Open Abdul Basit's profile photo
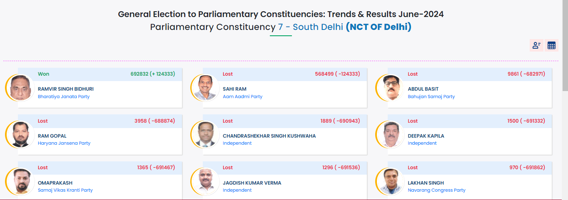This screenshot has height=200, width=568. pyautogui.click(x=390, y=88)
